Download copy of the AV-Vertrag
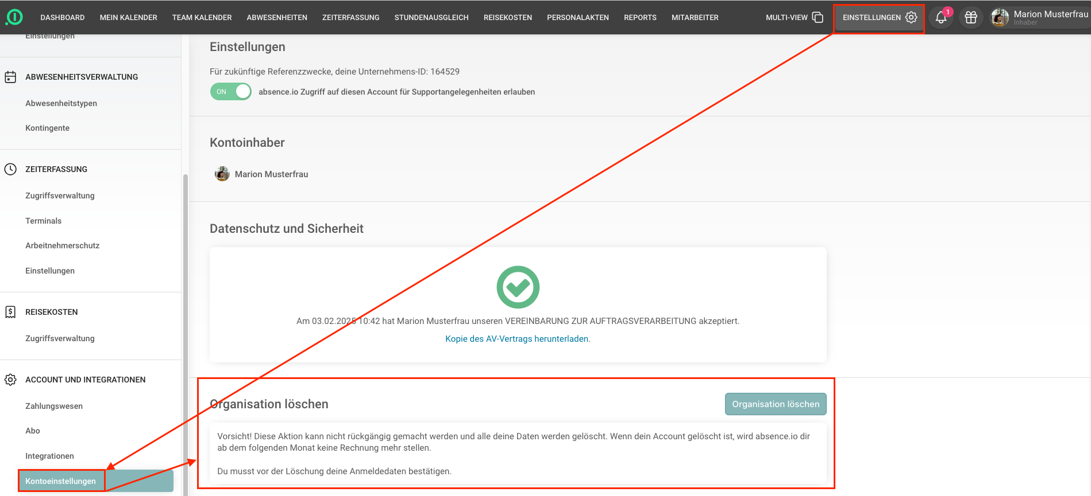1091x496 pixels. [518, 339]
